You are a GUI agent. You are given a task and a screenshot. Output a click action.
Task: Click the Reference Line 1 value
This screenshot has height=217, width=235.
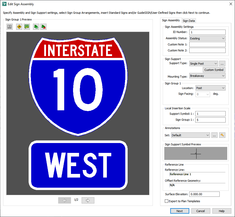180,174
